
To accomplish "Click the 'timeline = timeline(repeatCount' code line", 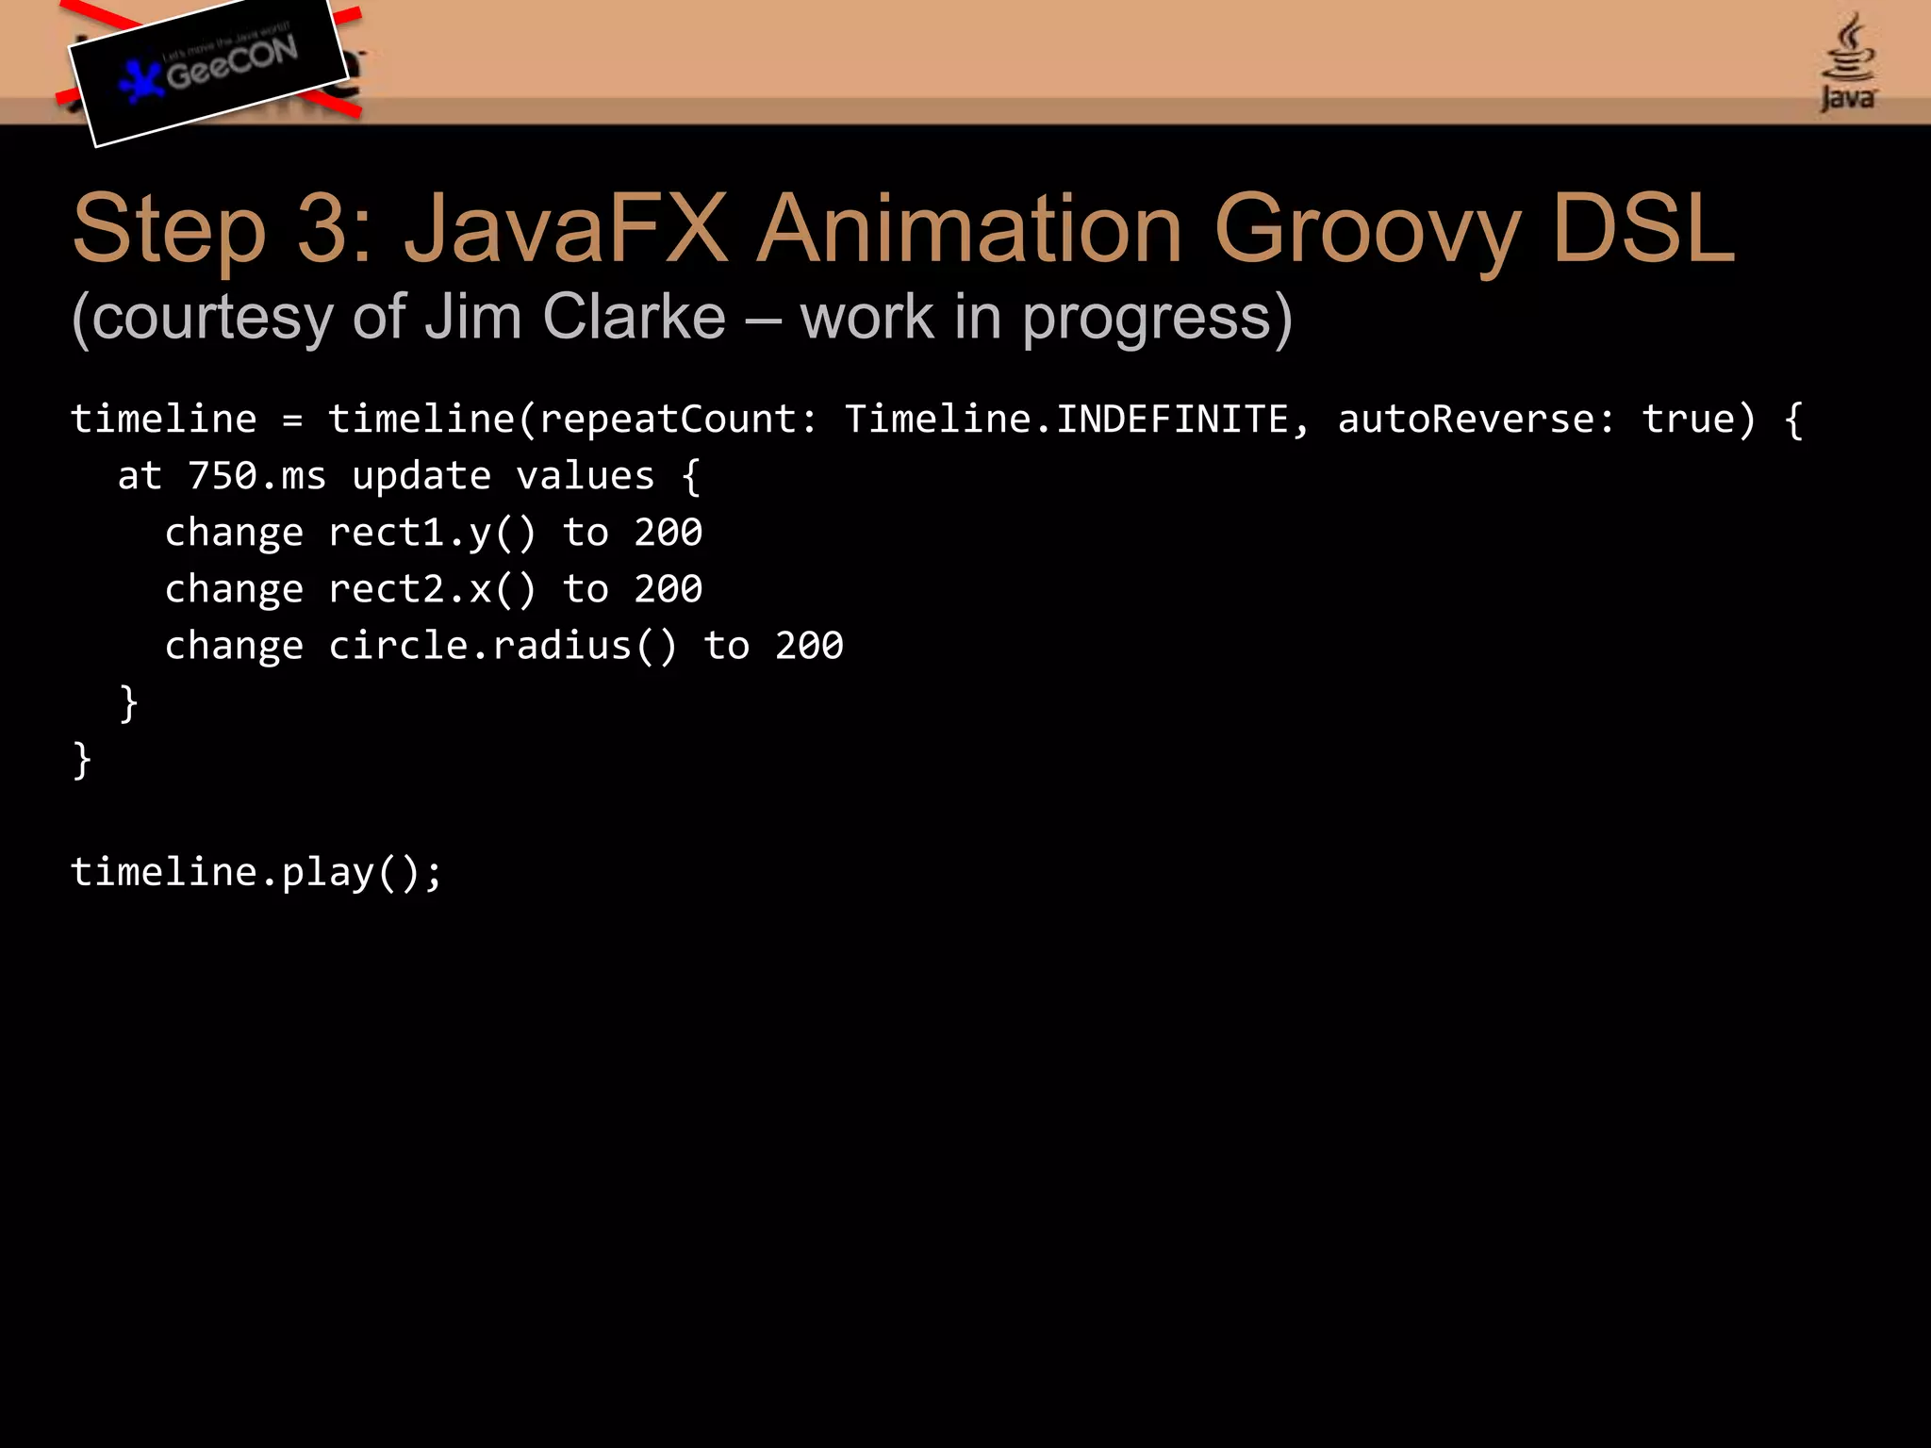I will (x=443, y=419).
